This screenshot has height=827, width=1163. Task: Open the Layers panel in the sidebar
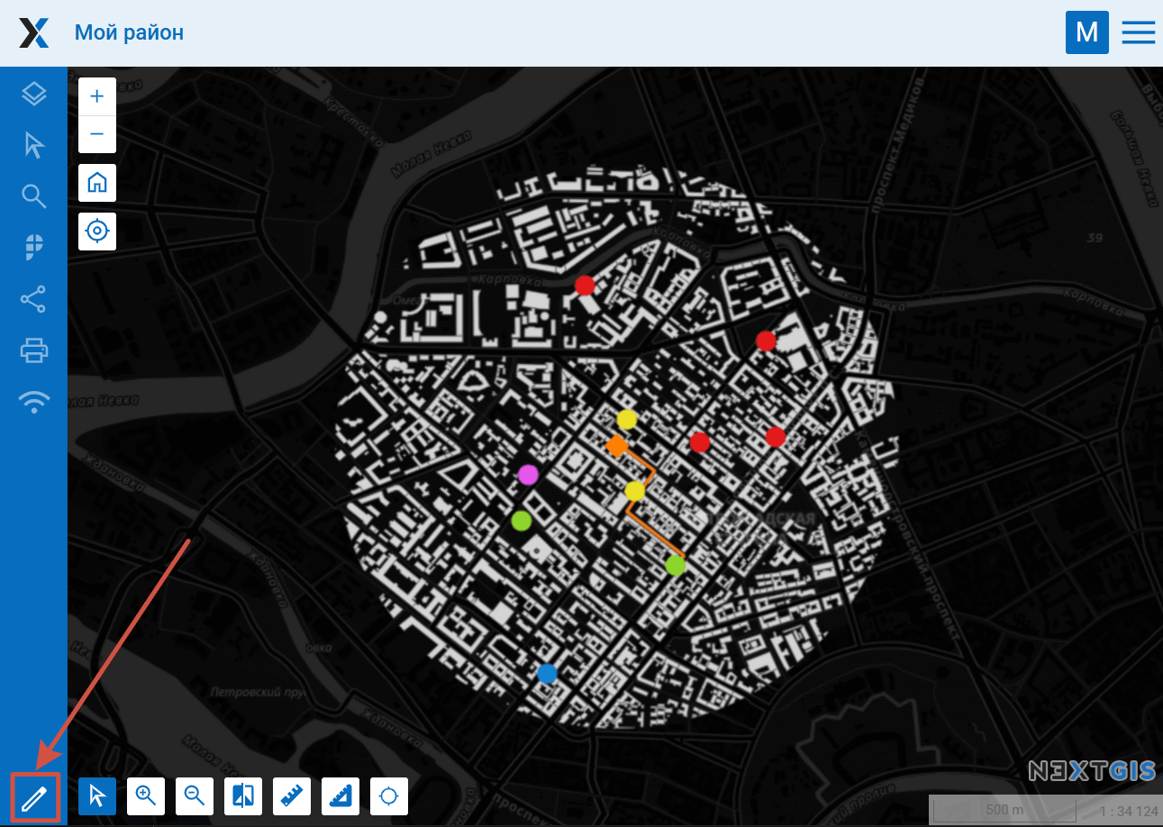pos(33,94)
